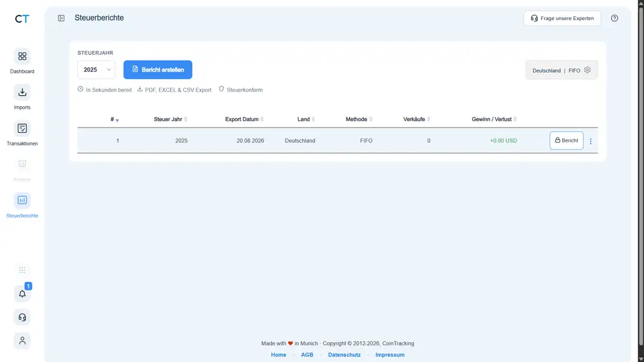Collapse the sidebar panel toggle icon
Screen dimensions: 644x362
pyautogui.click(x=61, y=18)
